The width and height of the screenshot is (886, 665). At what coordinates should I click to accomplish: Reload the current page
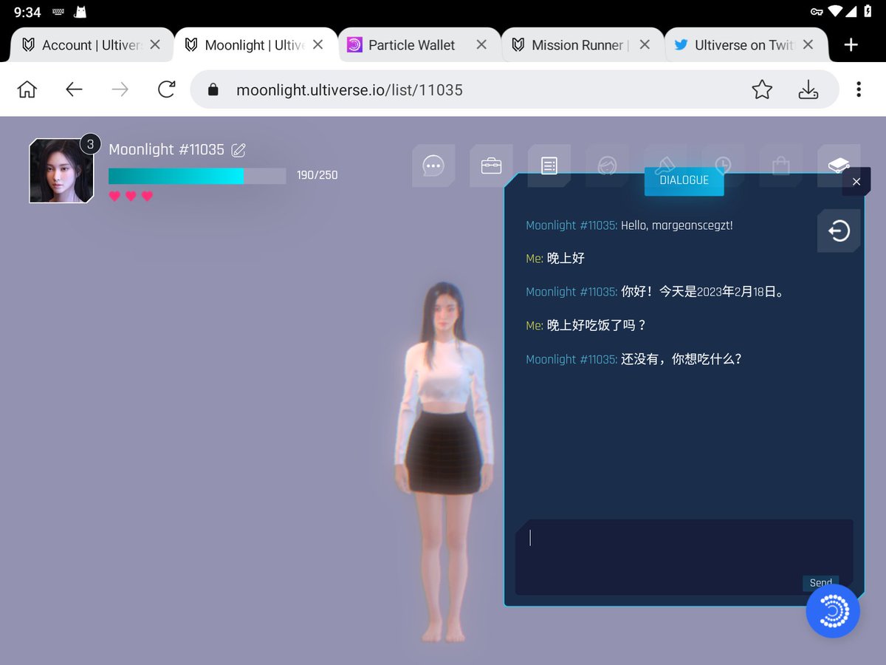[x=167, y=89]
